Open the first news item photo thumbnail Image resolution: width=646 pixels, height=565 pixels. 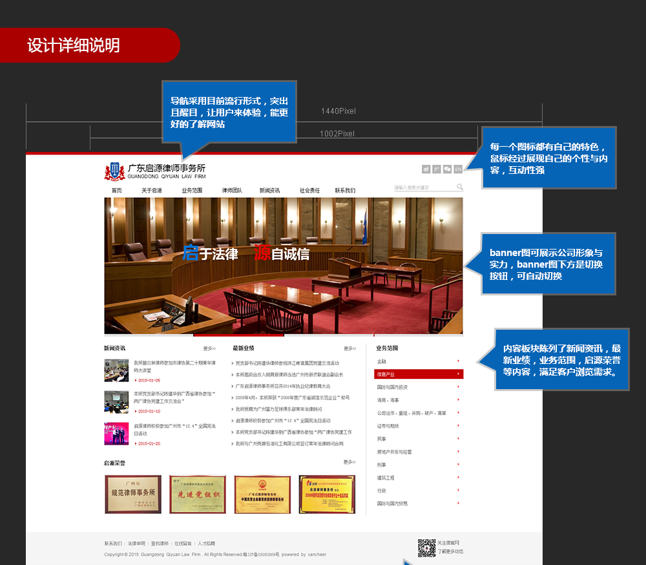(x=116, y=370)
